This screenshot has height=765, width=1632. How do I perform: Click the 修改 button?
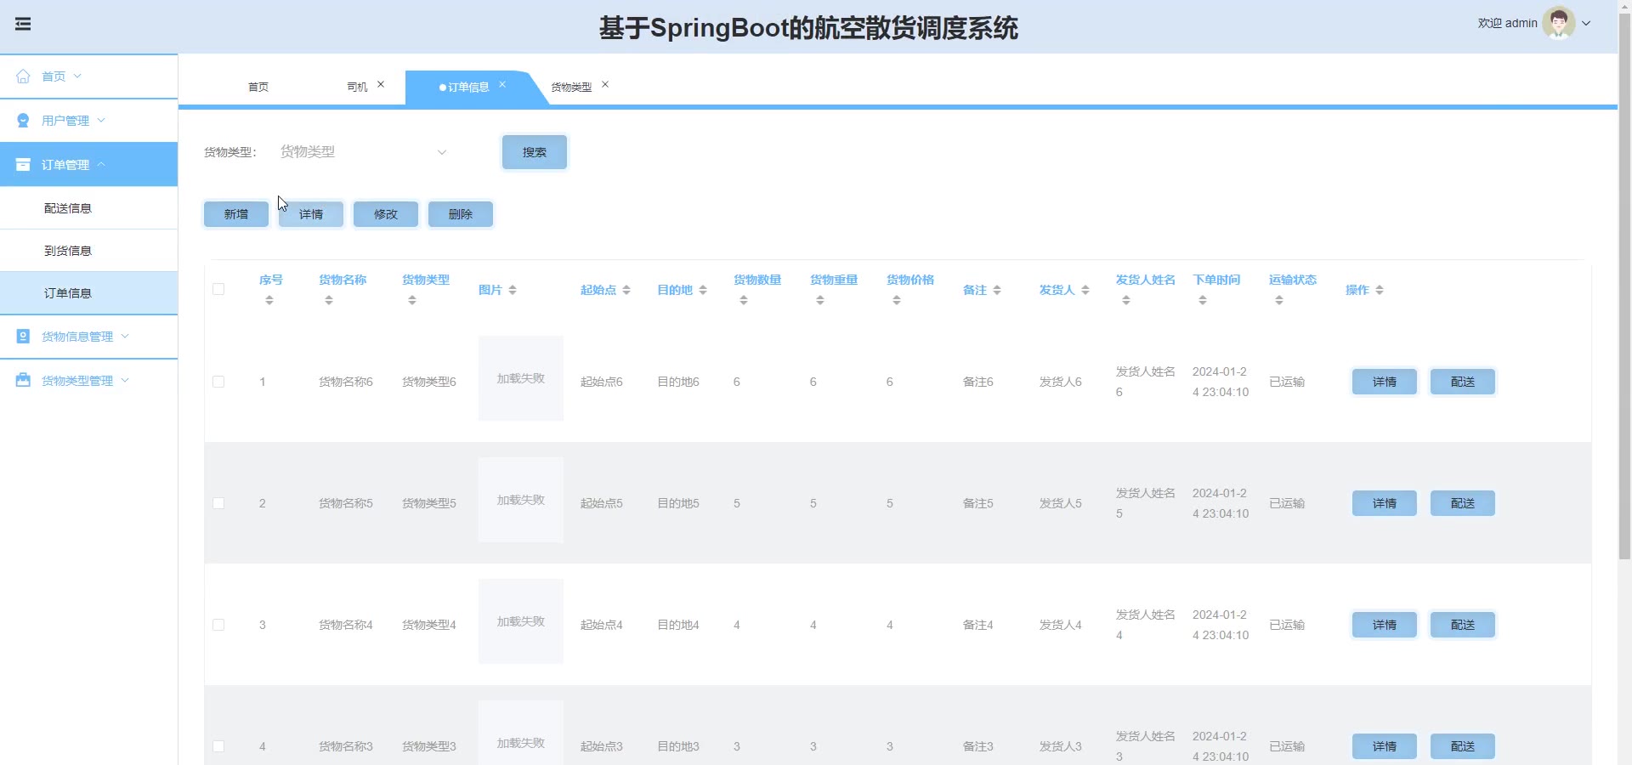(386, 214)
